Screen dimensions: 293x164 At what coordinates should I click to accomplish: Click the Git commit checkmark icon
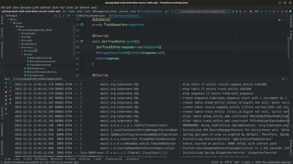(x=266, y=11)
